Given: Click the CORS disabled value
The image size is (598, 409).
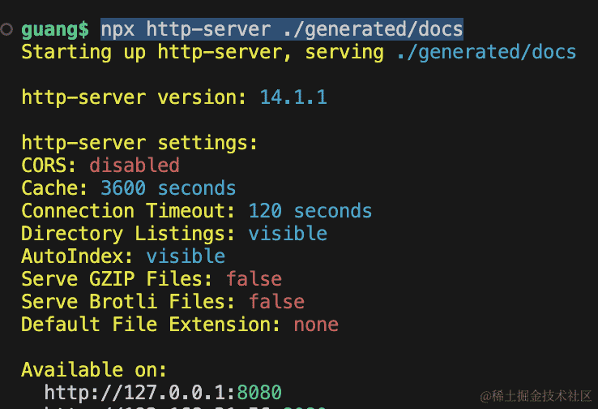Looking at the screenshot, I should click(135, 166).
